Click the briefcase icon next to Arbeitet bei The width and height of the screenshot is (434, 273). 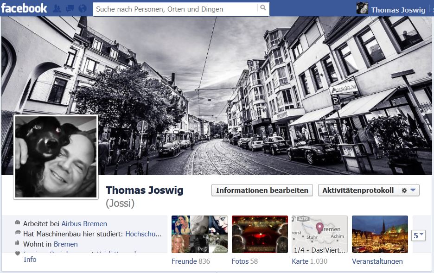18,222
